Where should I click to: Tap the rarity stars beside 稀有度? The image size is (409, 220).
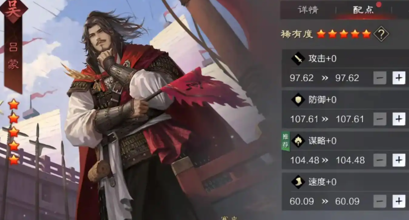pos(344,34)
